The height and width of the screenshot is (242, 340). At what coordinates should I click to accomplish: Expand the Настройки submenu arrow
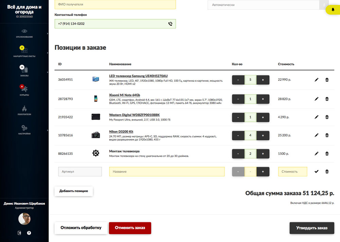[x=48, y=130]
